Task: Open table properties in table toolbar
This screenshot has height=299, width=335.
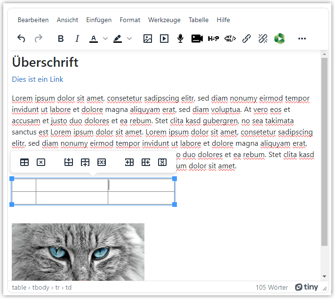Action: click(24, 162)
